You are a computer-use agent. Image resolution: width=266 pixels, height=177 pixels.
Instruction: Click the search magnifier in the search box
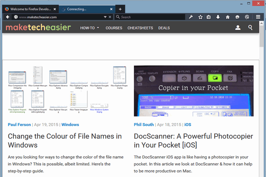coord(118,17)
